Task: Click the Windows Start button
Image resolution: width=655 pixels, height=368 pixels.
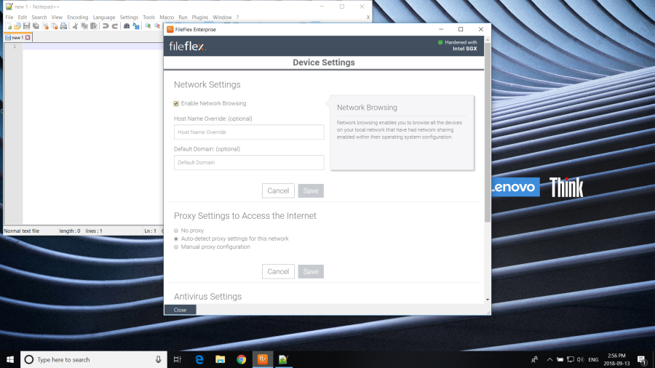Action: point(10,359)
